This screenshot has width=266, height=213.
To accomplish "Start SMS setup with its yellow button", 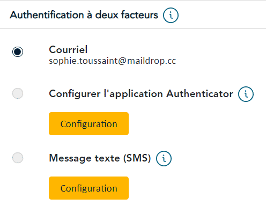I will click(88, 188).
